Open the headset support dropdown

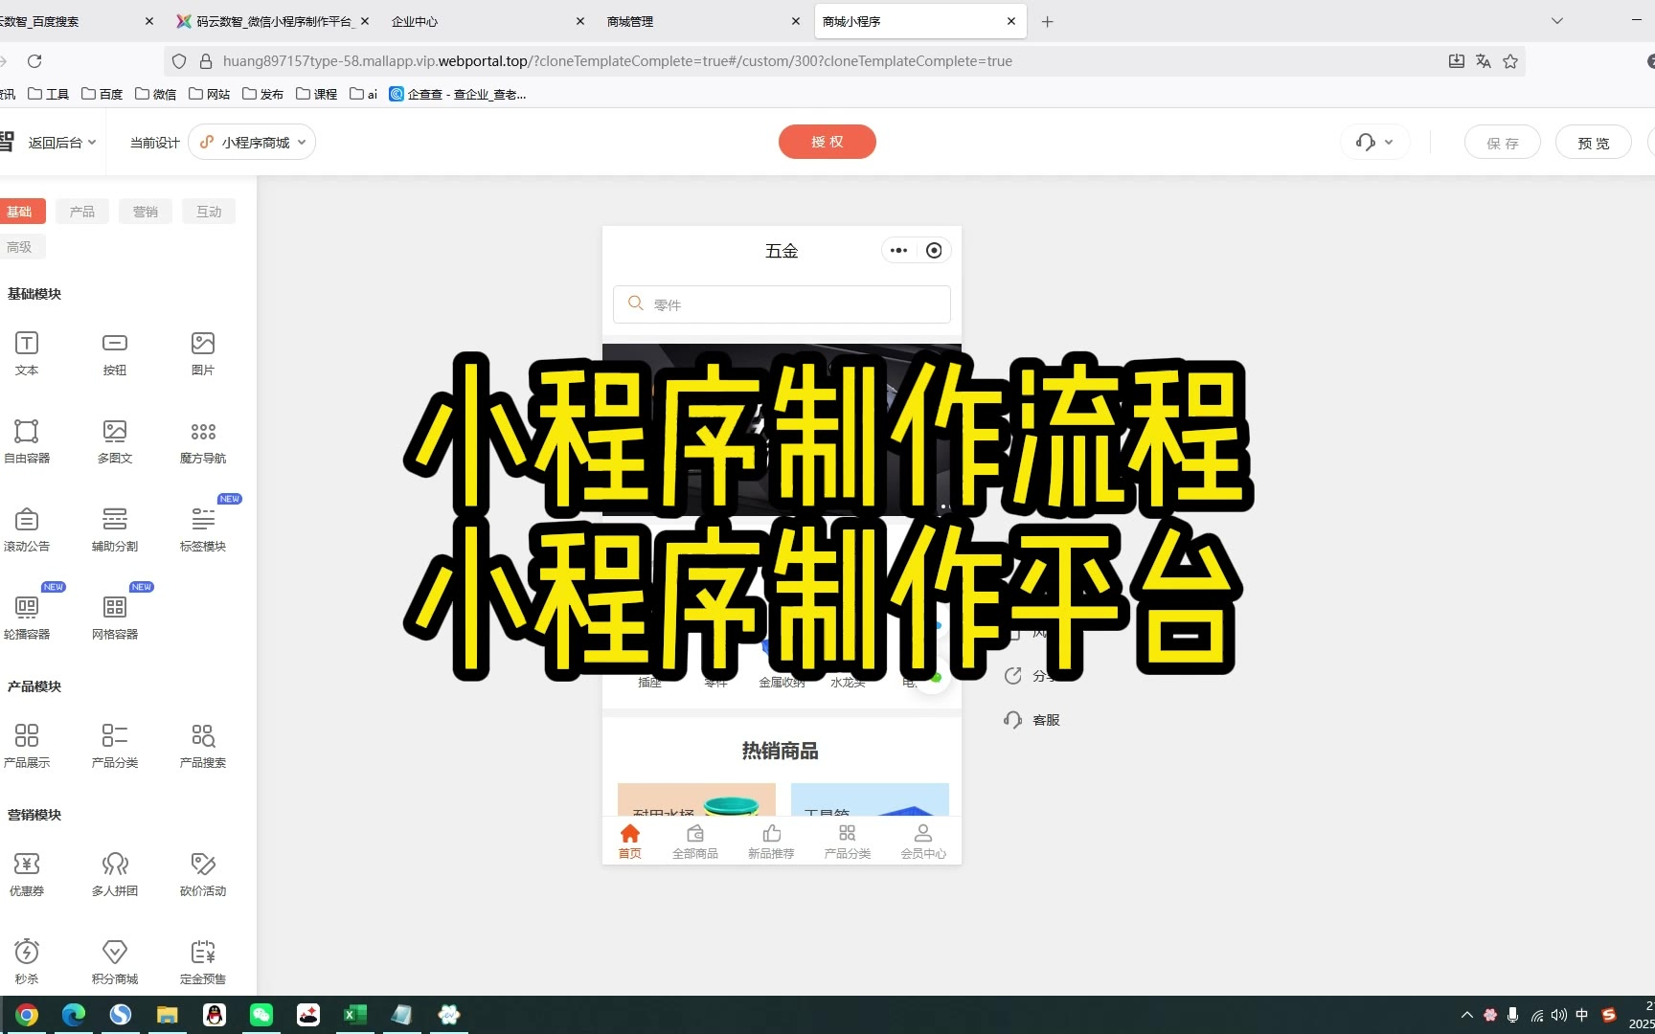(1374, 143)
